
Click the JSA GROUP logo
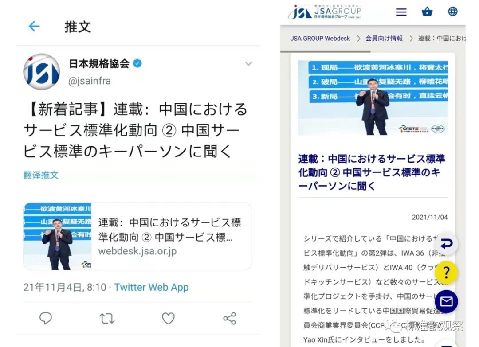tap(325, 12)
